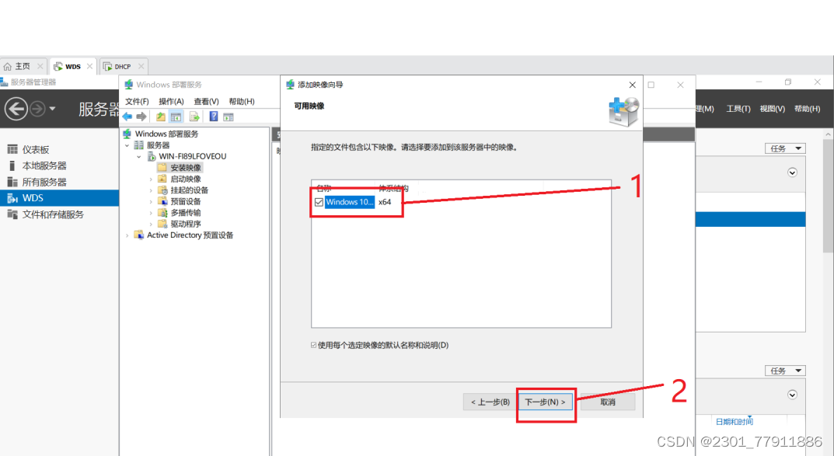
Task: Click the 服务器 node icon in the tree
Action: [139, 145]
